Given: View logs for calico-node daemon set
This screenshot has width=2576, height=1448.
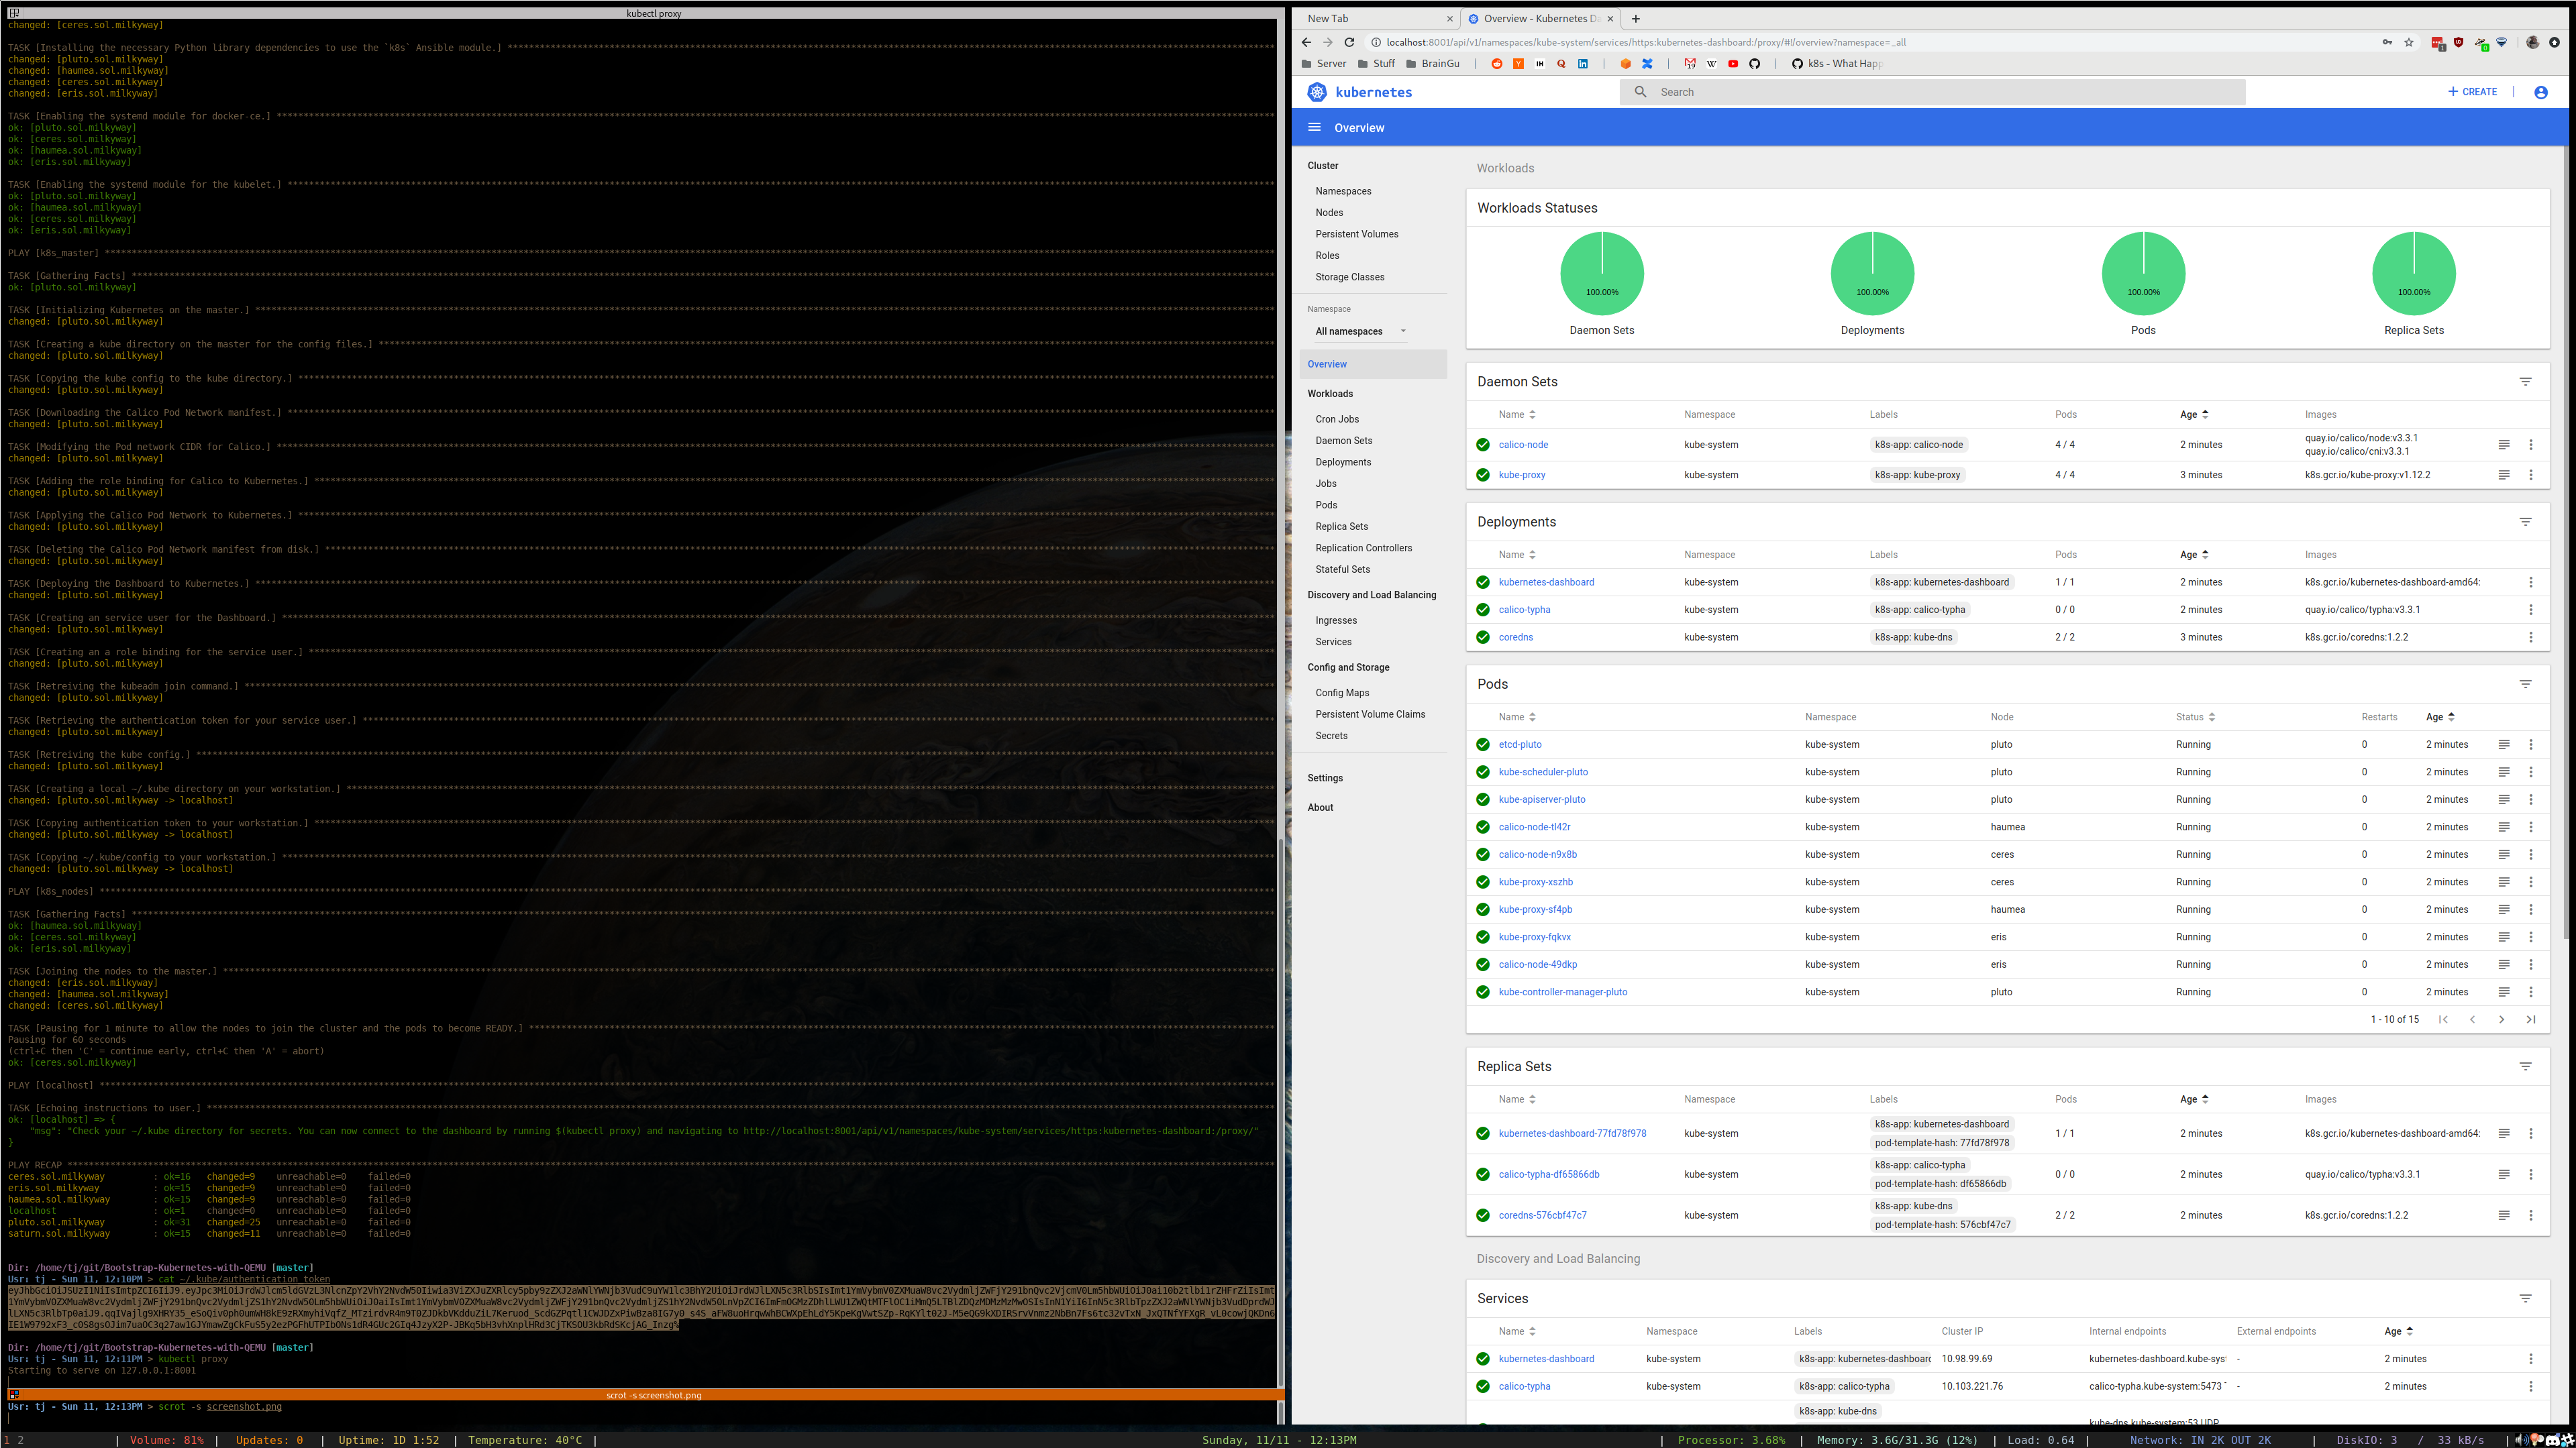Looking at the screenshot, I should pyautogui.click(x=2504, y=445).
